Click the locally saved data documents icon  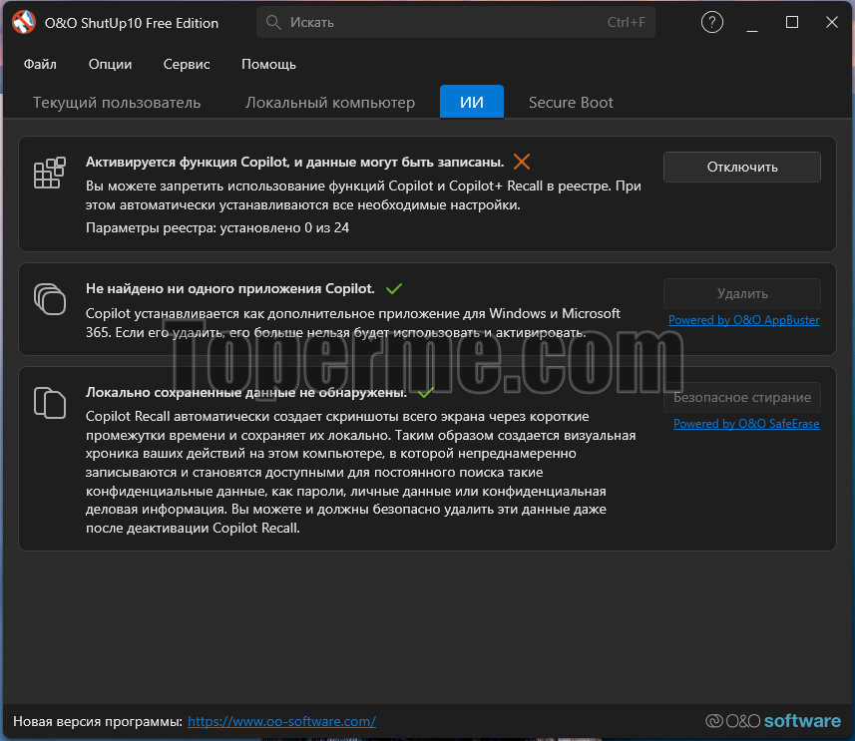click(x=50, y=402)
